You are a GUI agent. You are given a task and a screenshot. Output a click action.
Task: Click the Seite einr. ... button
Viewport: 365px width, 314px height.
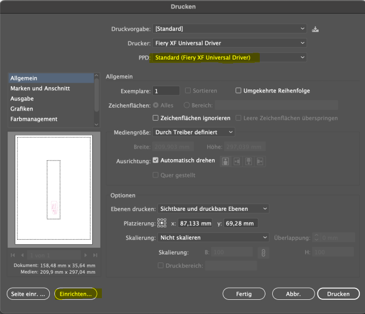click(x=28, y=294)
